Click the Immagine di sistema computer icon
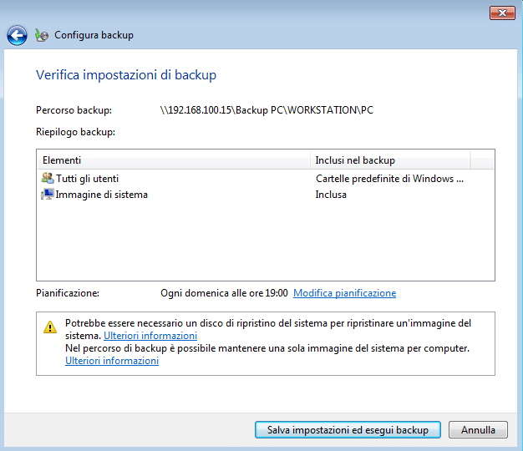Image resolution: width=523 pixels, height=451 pixels. (x=48, y=195)
